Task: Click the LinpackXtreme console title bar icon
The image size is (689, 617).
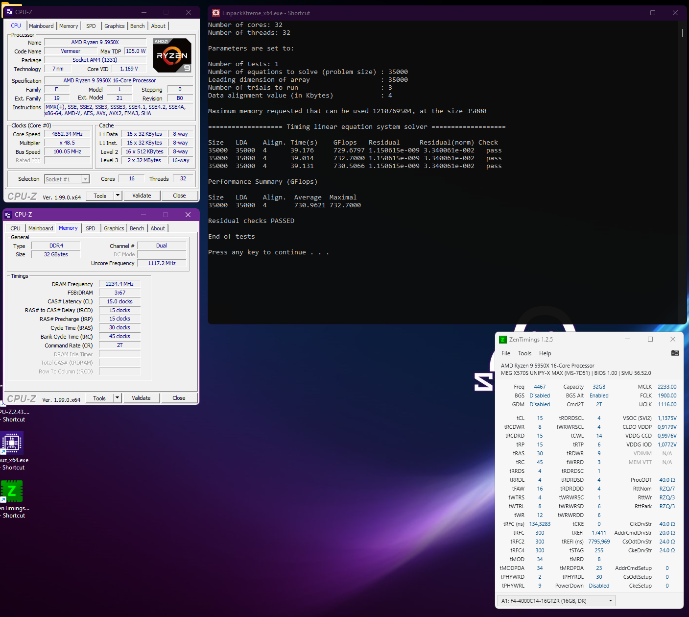Action: pyautogui.click(x=216, y=13)
